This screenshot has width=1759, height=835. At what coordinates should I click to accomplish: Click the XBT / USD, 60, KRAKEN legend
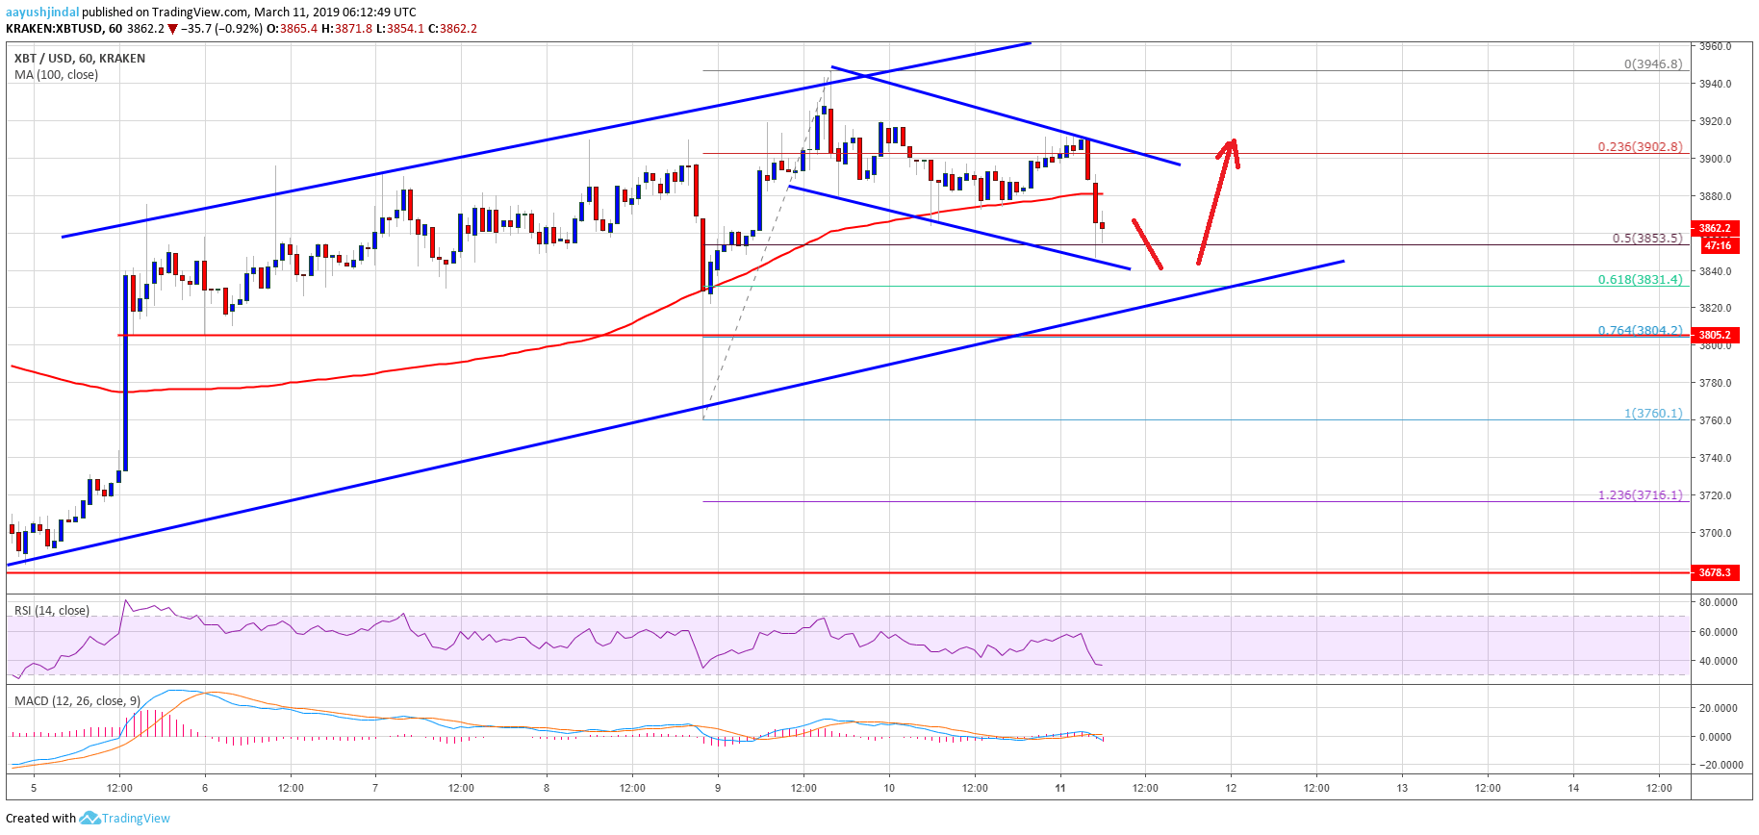[x=80, y=59]
